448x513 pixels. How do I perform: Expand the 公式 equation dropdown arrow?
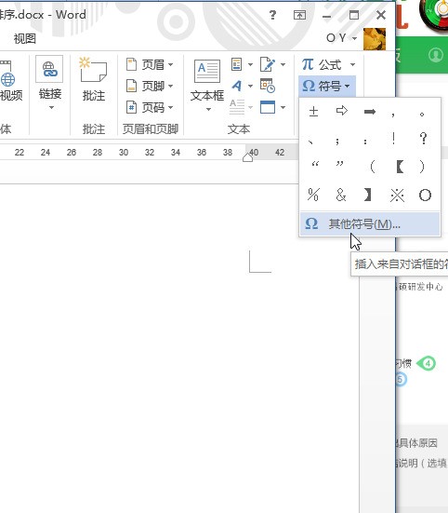(x=352, y=65)
